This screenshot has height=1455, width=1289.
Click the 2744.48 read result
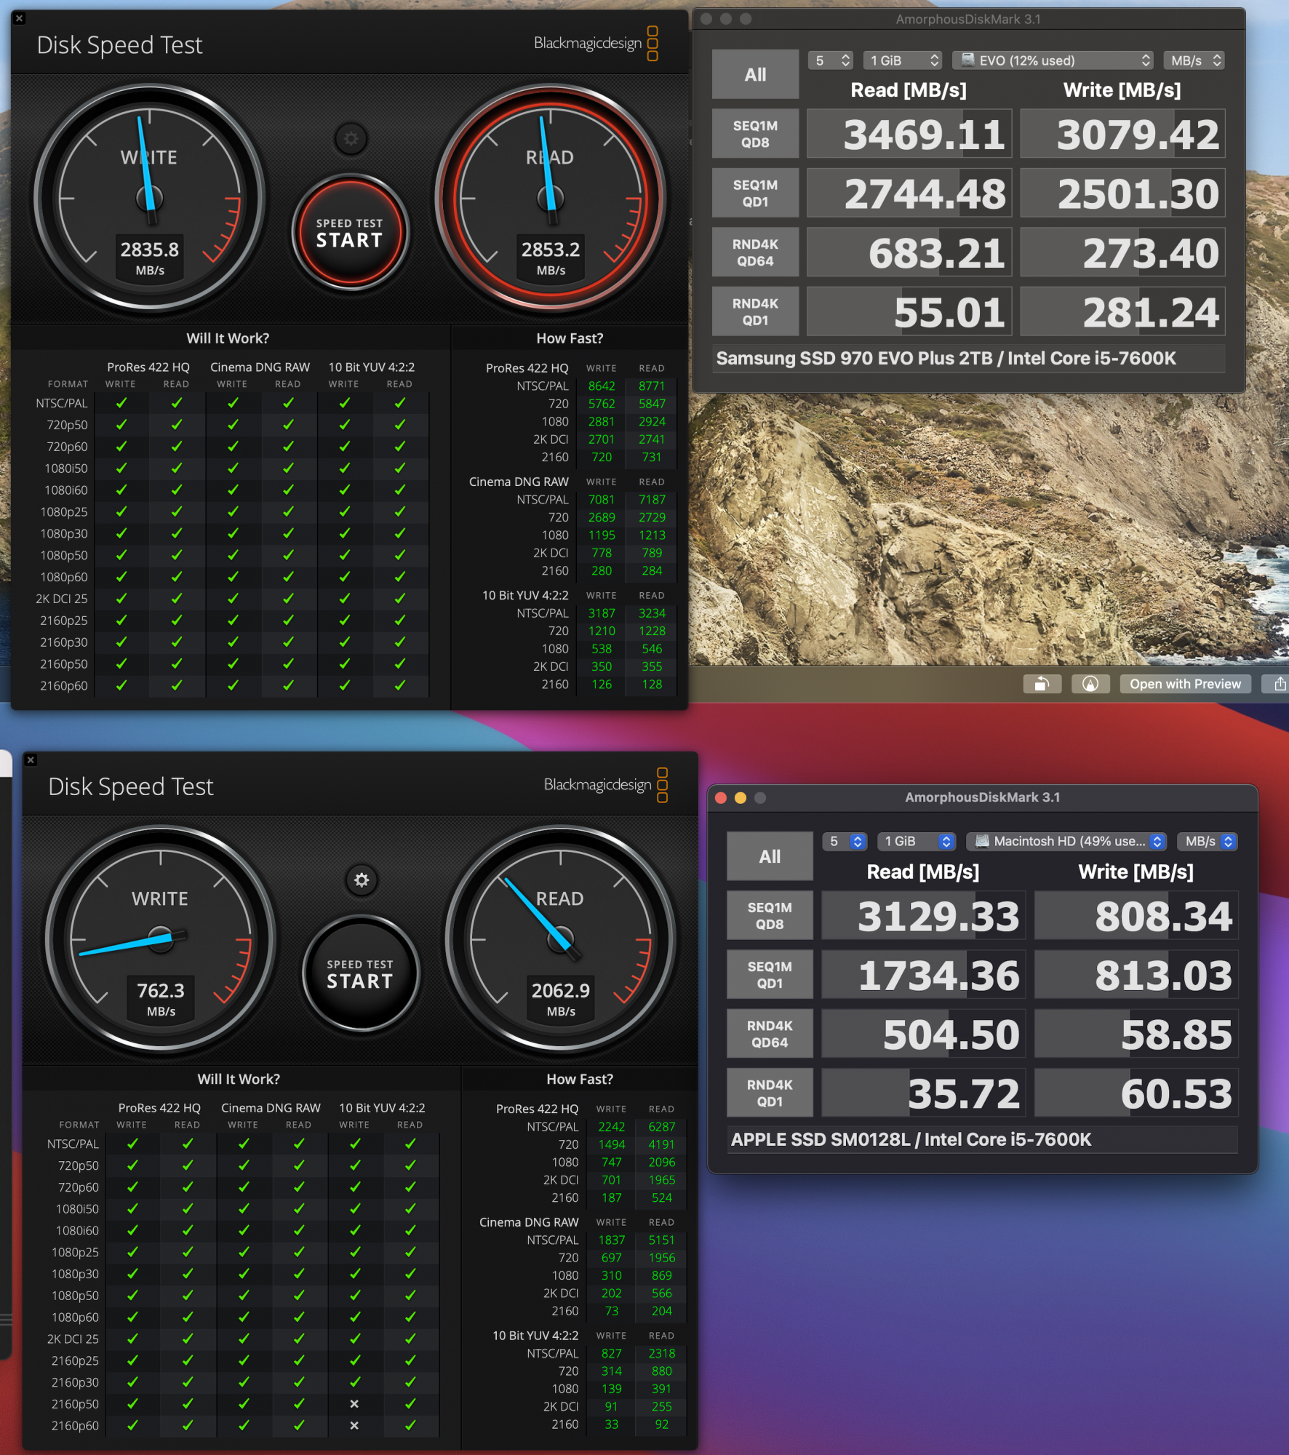tap(909, 193)
